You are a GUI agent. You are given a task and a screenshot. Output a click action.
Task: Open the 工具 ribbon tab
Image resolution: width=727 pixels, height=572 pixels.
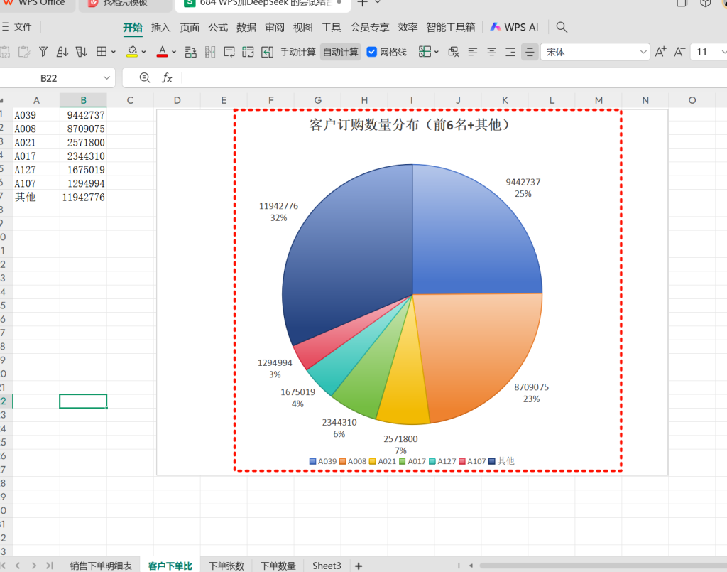(x=331, y=28)
